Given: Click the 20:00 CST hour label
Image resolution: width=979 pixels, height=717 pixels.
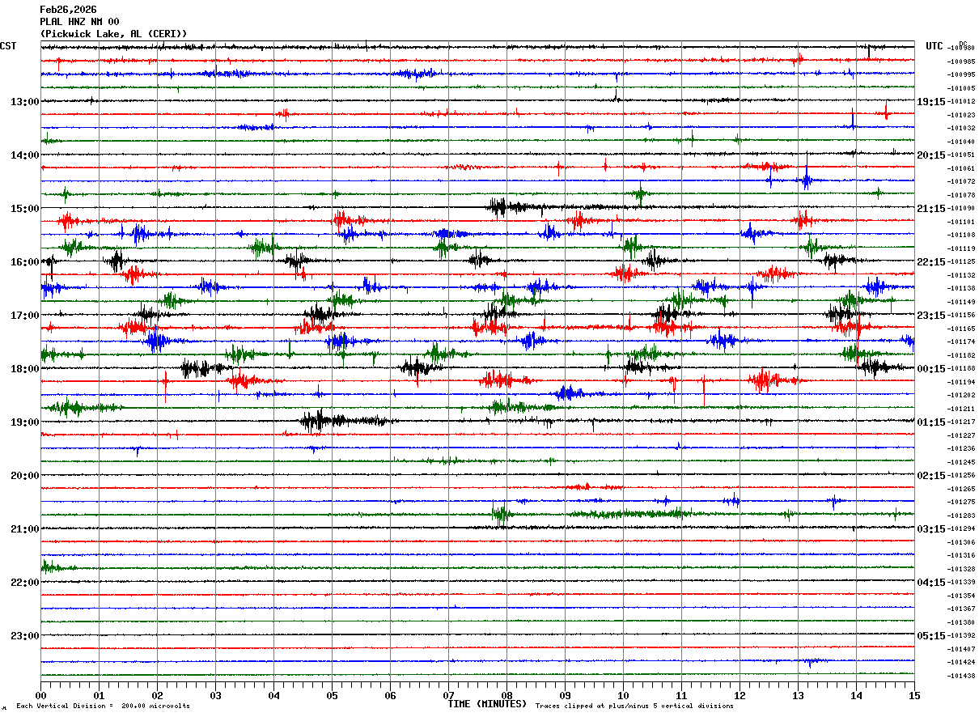Looking at the screenshot, I should [x=24, y=476].
